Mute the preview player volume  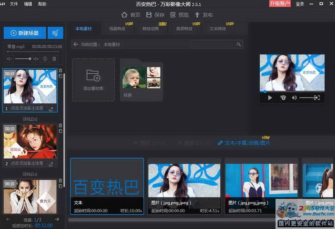pyautogui.click(x=294, y=98)
